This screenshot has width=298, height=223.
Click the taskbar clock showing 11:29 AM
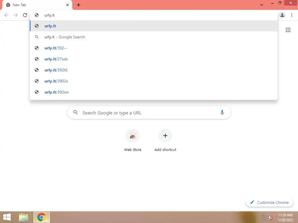(285, 217)
